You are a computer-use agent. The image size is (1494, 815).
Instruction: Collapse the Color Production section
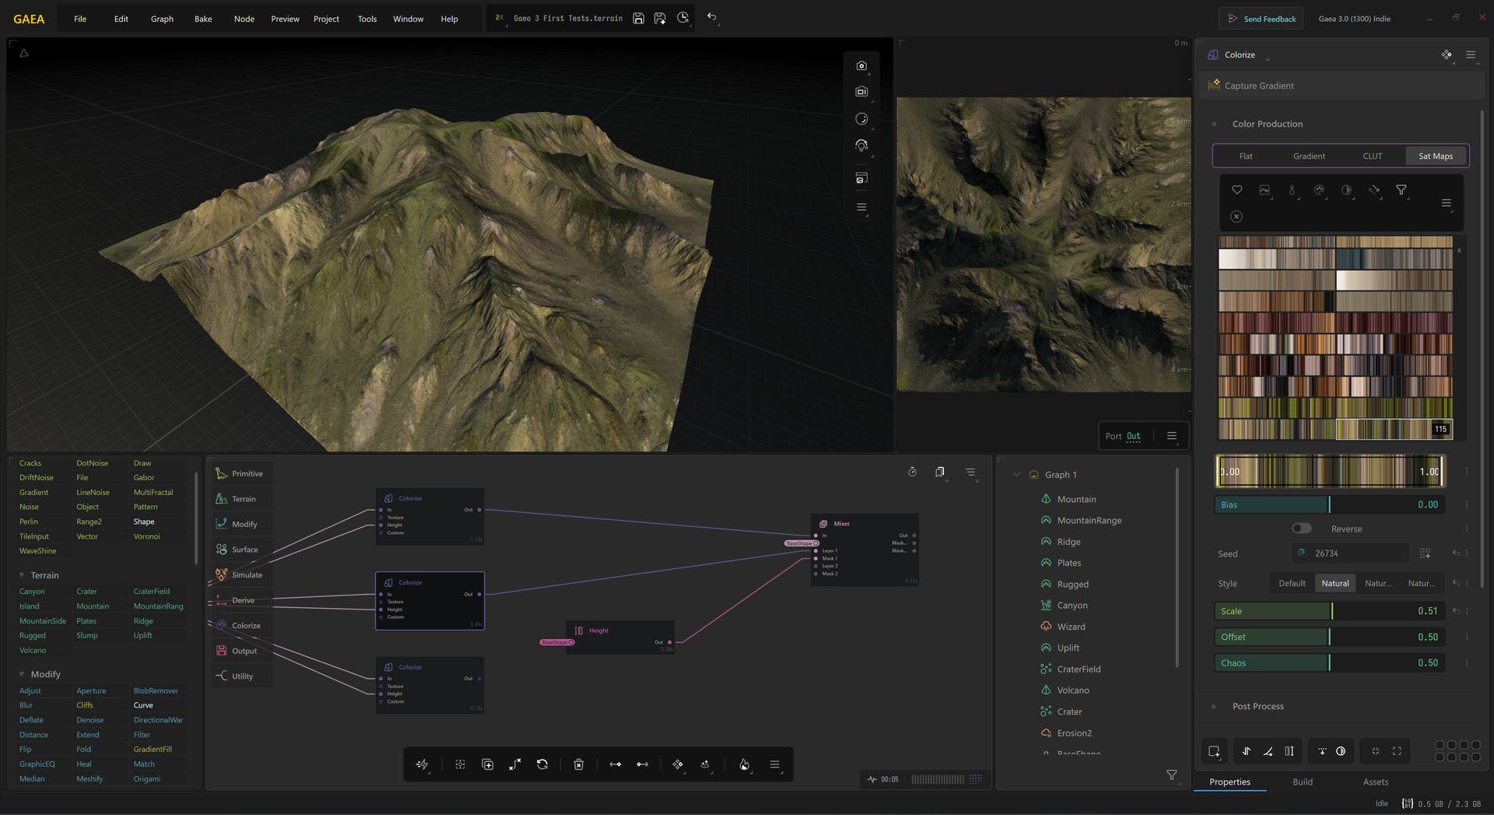click(x=1214, y=125)
